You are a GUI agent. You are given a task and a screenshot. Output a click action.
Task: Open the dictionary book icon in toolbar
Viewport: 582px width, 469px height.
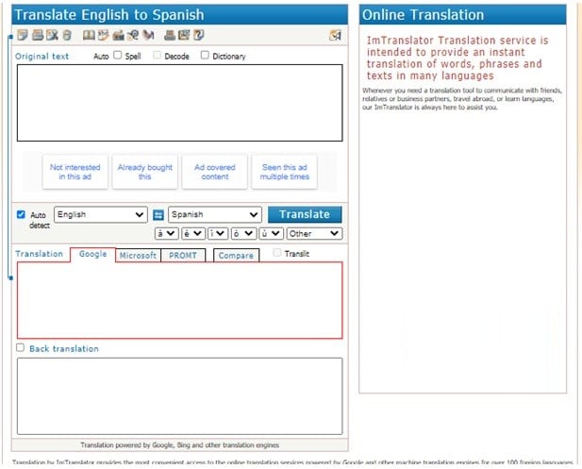click(89, 35)
